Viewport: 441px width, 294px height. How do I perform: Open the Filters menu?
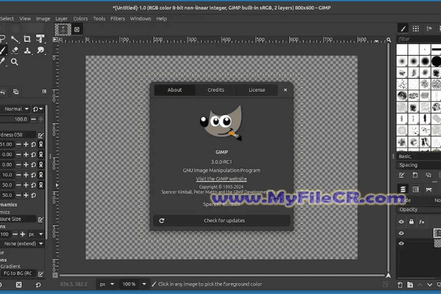[118, 18]
